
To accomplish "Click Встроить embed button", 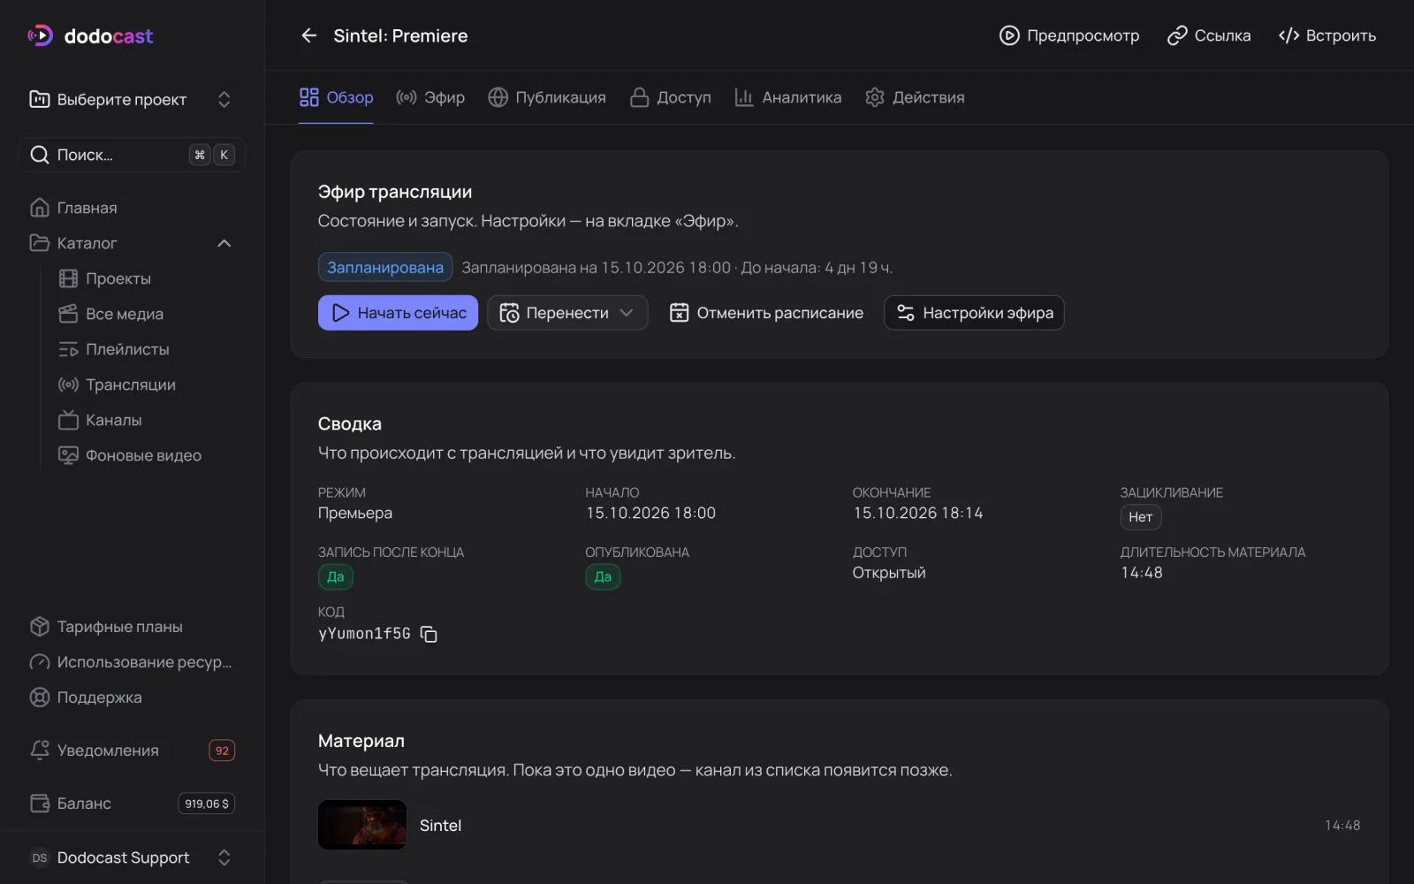I will pyautogui.click(x=1327, y=35).
